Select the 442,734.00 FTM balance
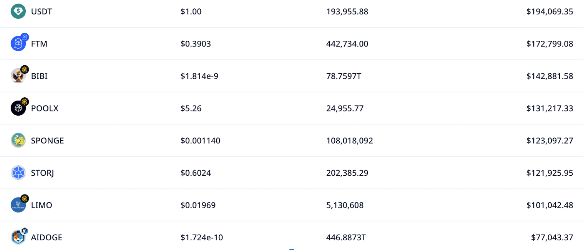The image size is (584, 250). (347, 44)
